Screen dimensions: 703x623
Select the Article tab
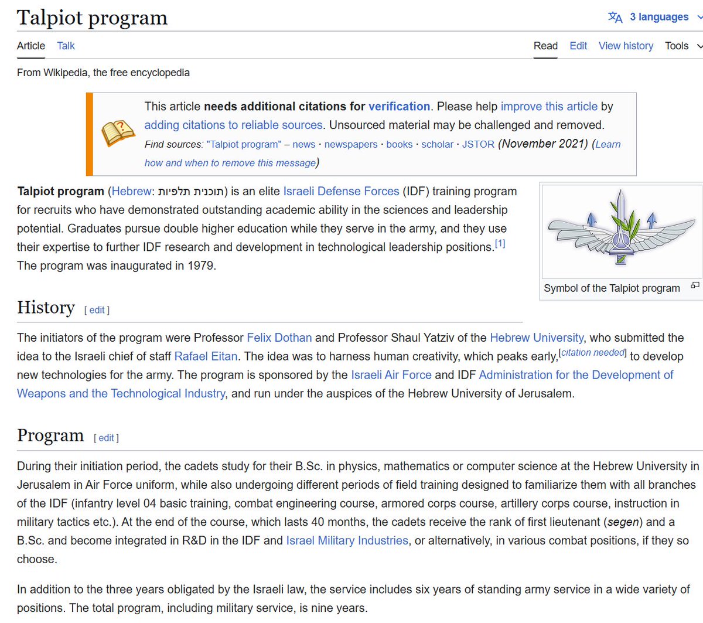[x=30, y=46]
